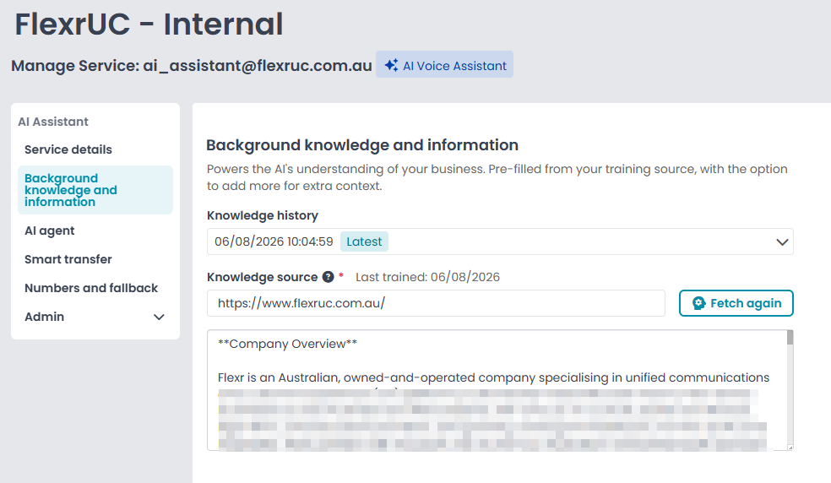Click the text area resize handle corner
Screen dimensions: 831x483
point(790,448)
